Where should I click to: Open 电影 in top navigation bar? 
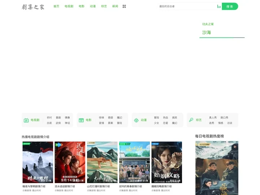(82, 6)
